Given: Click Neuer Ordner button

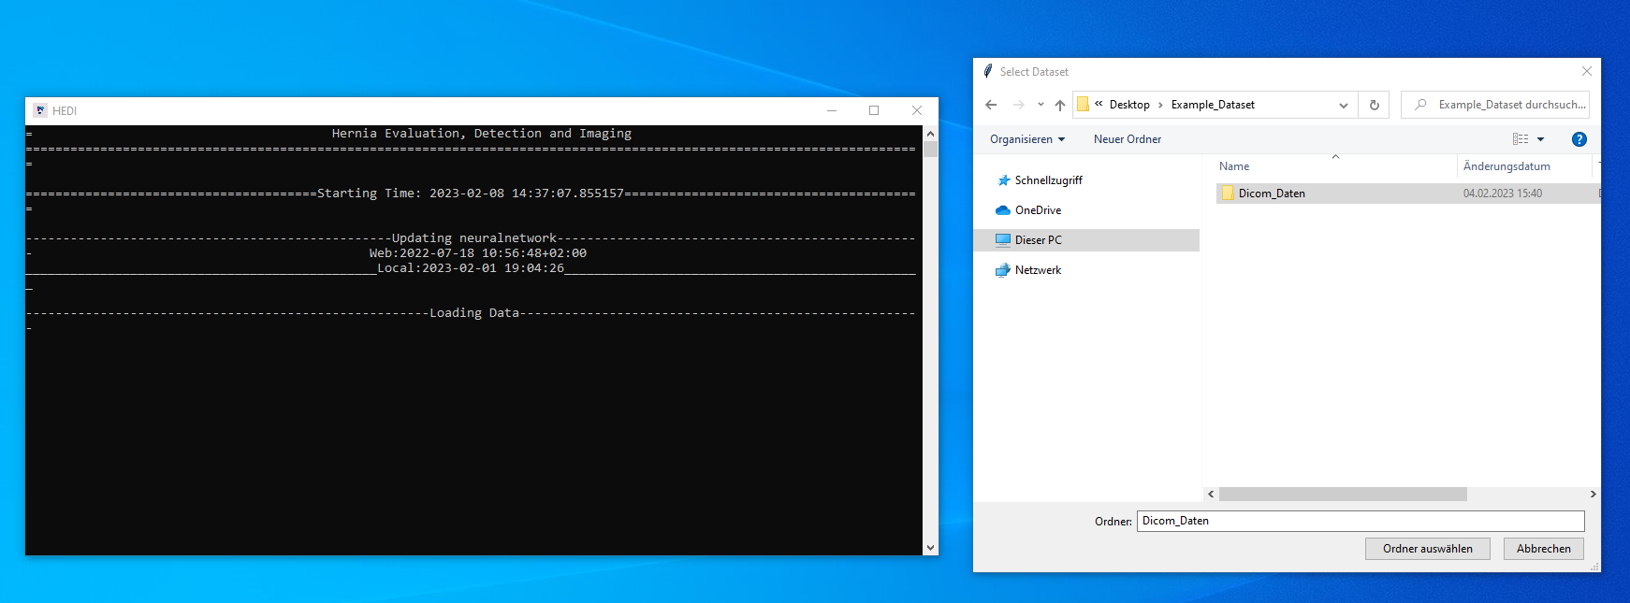Looking at the screenshot, I should tap(1128, 139).
